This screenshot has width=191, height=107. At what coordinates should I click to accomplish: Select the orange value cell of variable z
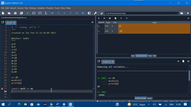(154, 31)
